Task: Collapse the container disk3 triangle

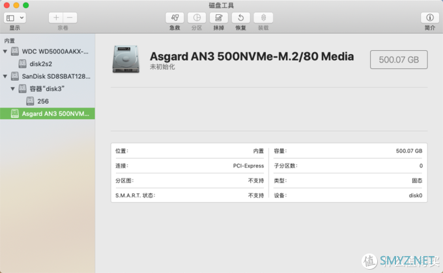Action: tap(13, 89)
